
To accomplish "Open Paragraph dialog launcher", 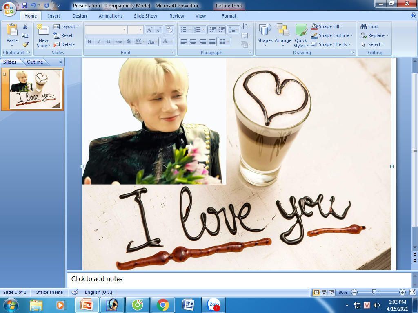I will point(250,53).
